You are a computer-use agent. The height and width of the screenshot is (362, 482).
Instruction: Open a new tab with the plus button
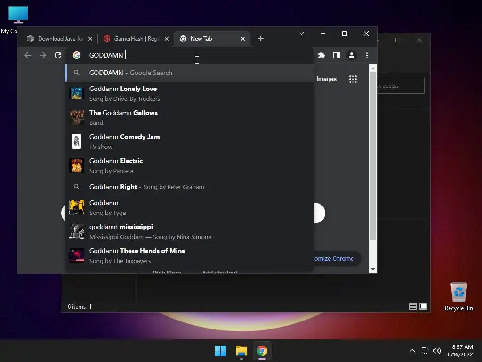[261, 39]
